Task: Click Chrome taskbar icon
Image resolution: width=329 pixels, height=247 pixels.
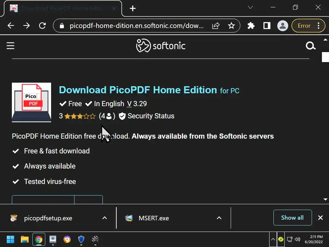Action: 39,239
